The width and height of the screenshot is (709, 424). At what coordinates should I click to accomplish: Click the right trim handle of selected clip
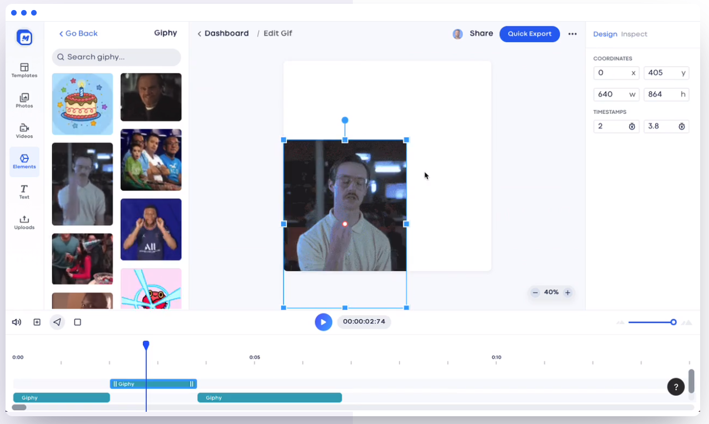192,384
